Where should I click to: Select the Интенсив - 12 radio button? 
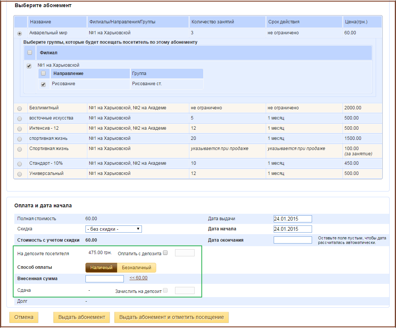[x=20, y=129]
